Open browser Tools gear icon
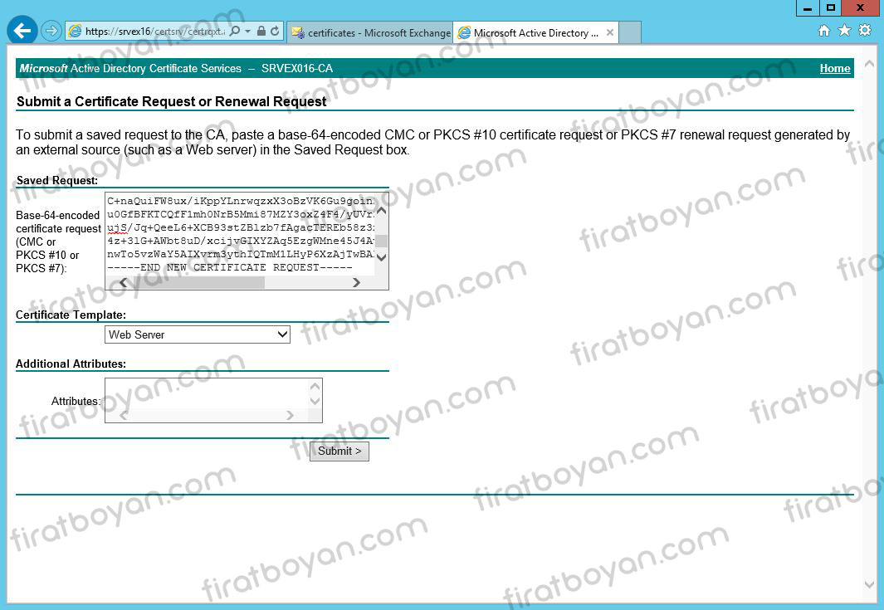The width and height of the screenshot is (884, 610). (865, 31)
